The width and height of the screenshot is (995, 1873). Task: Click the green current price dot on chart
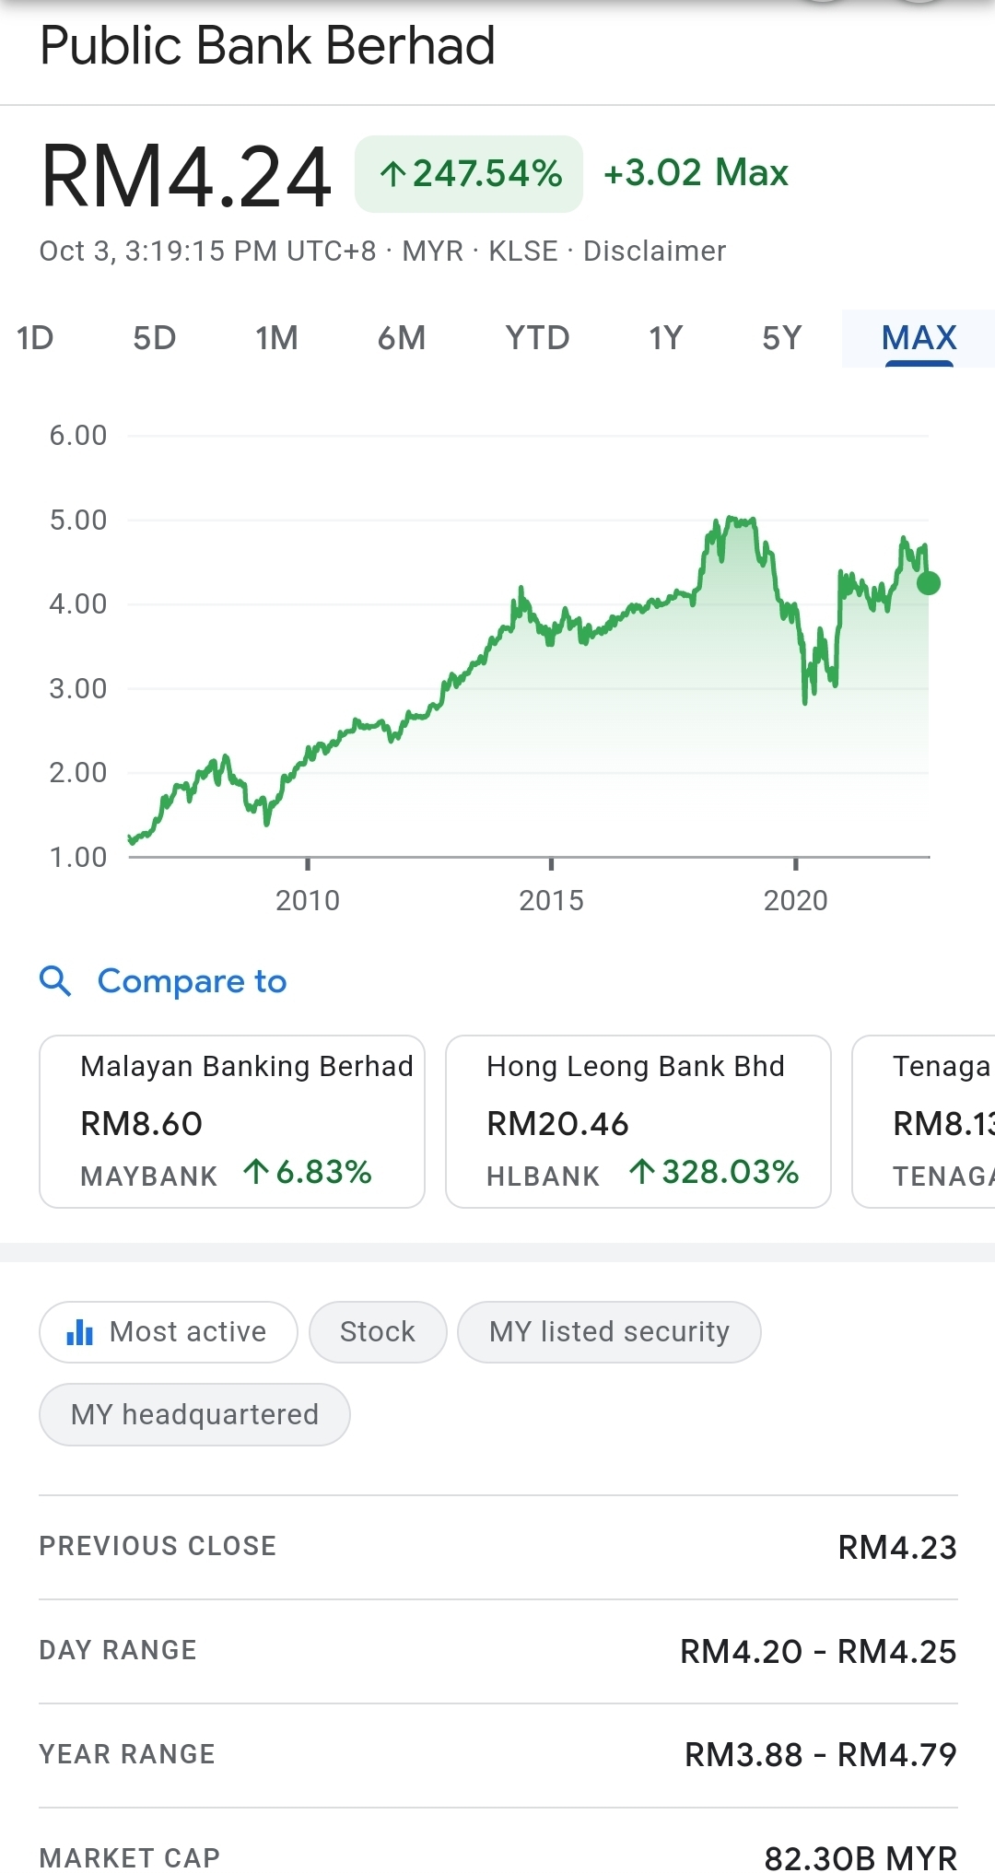[929, 583]
